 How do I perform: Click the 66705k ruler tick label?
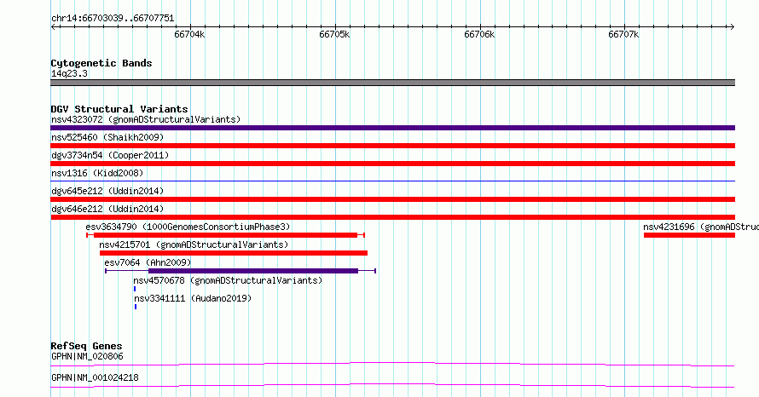pos(334,34)
